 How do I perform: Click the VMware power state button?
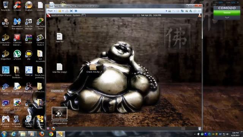coord(60,11)
